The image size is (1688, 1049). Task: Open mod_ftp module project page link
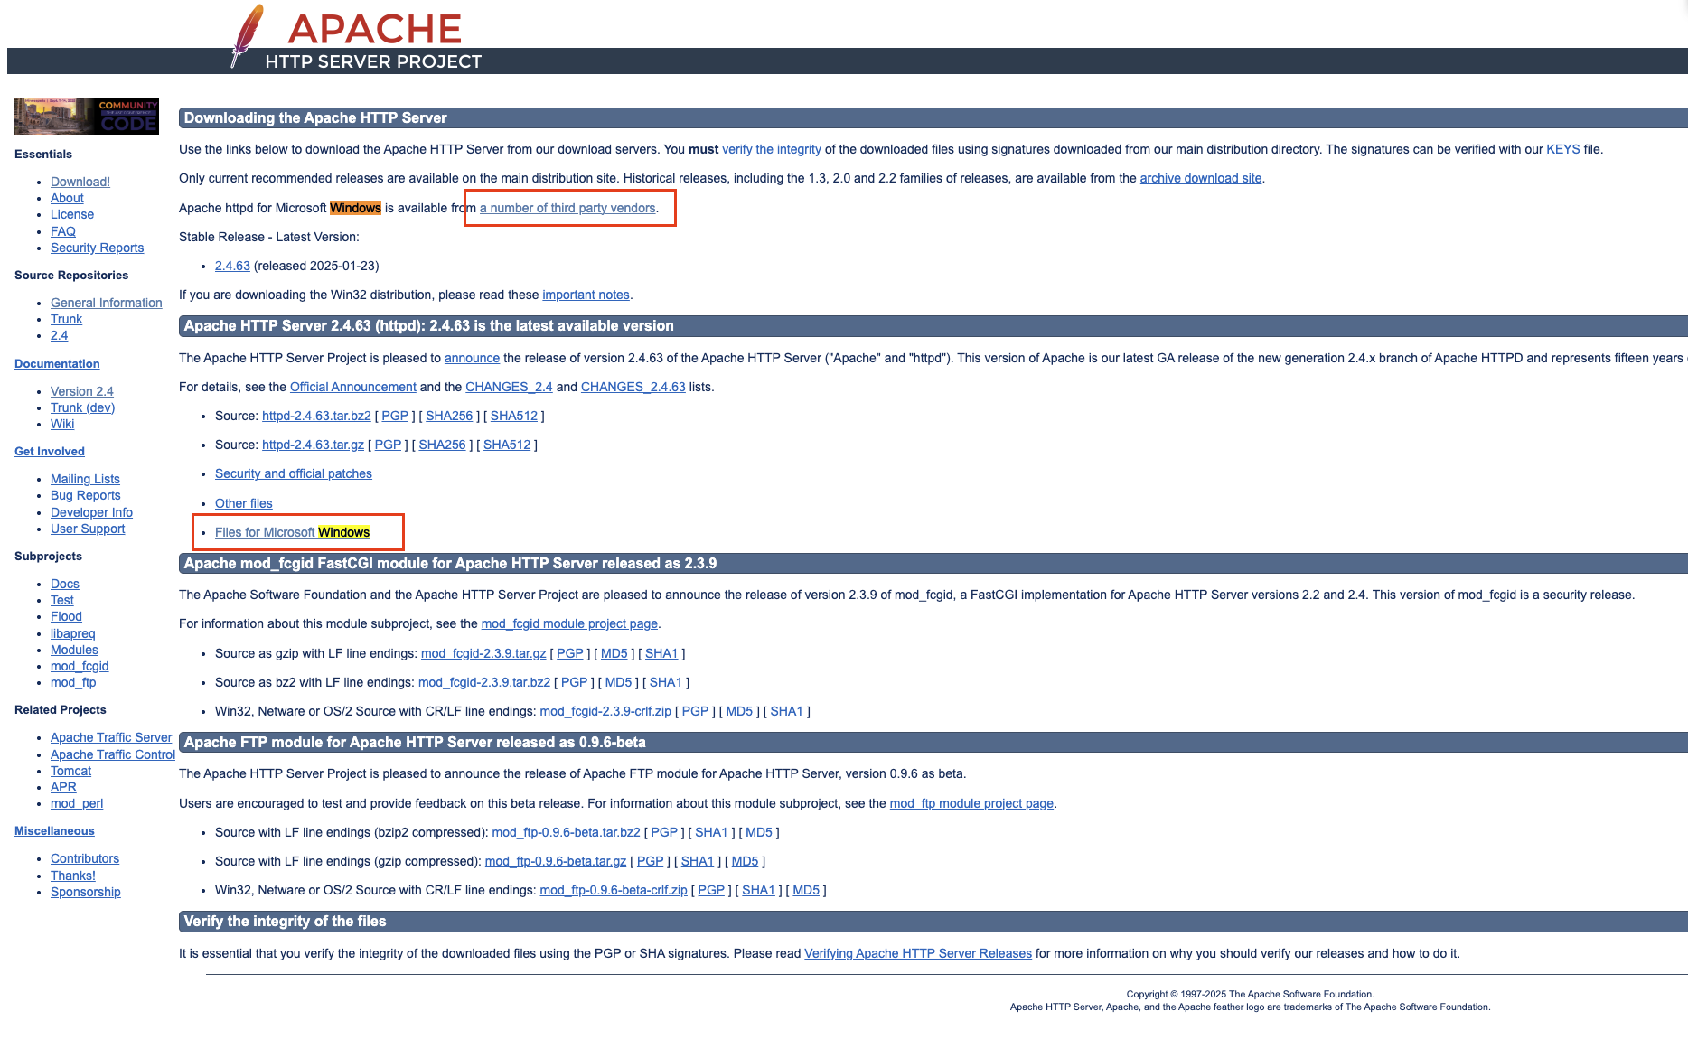coord(971,803)
